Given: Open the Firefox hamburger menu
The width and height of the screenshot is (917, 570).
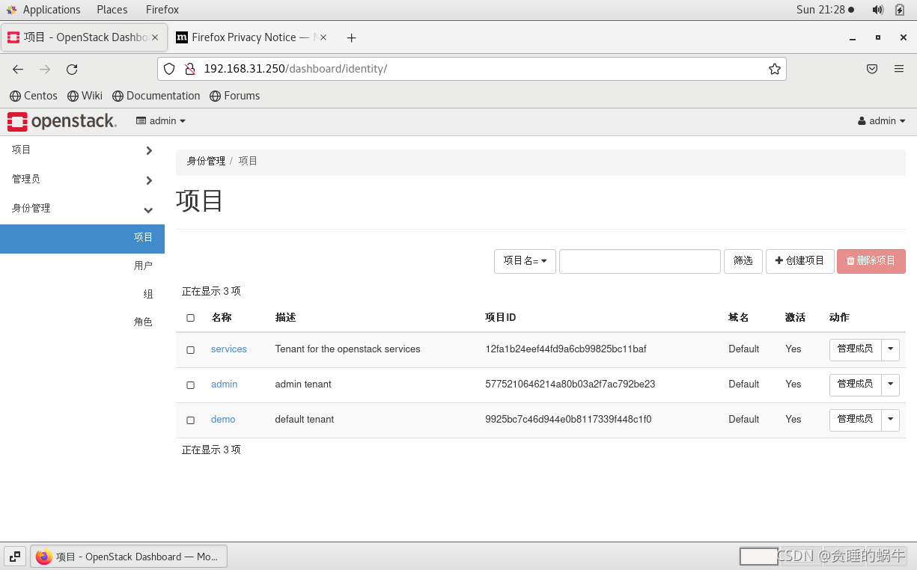Looking at the screenshot, I should [899, 69].
